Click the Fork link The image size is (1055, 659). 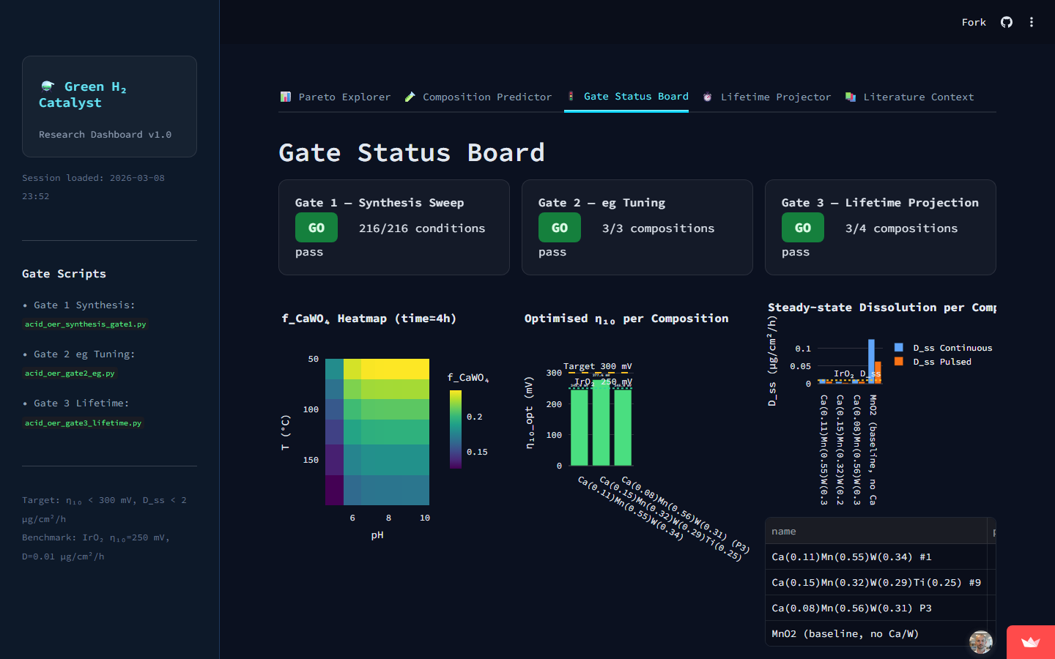click(x=974, y=23)
